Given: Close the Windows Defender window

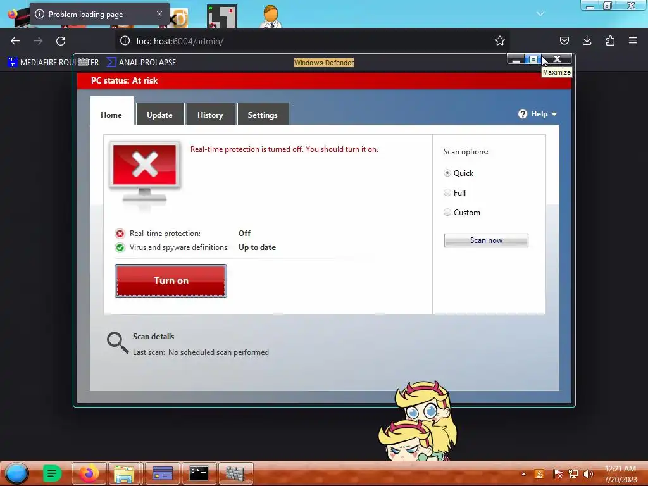Looking at the screenshot, I should [557, 59].
